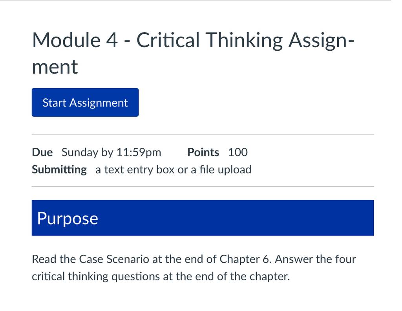Select the word Purpose in banner

pos(68,219)
